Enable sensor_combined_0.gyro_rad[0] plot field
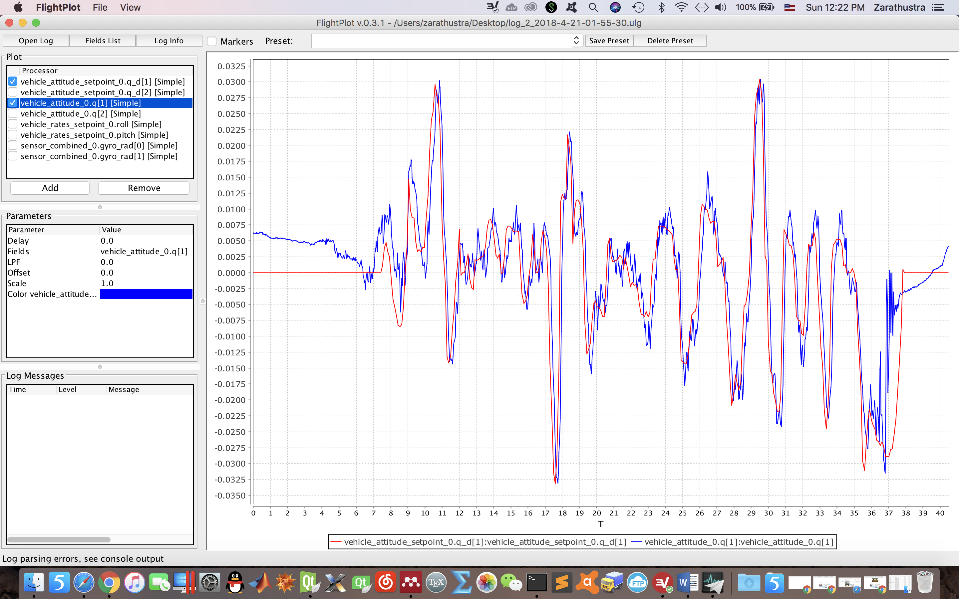 click(x=13, y=145)
